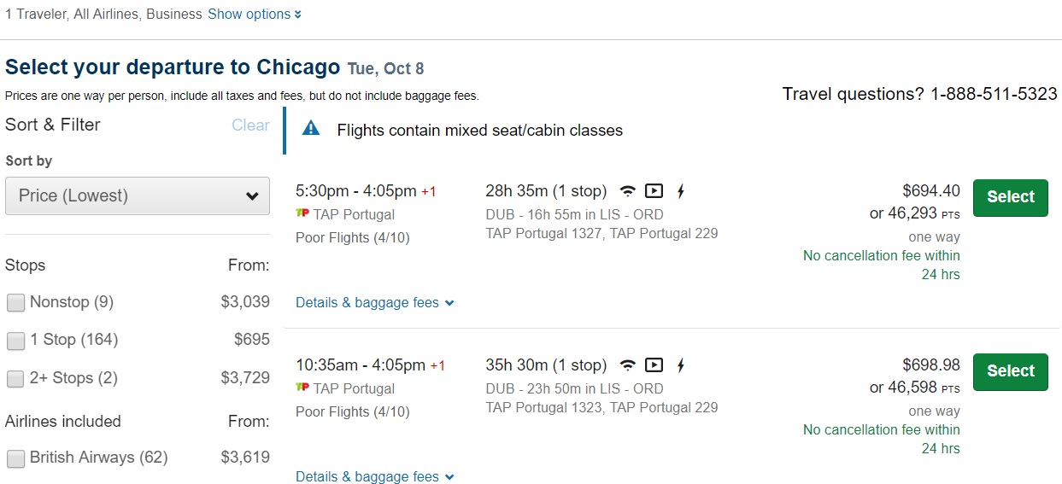Clear all sort and filter settings

click(250, 125)
